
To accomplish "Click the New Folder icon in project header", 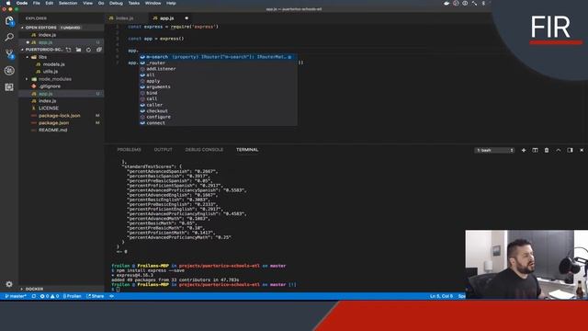I will (78, 50).
